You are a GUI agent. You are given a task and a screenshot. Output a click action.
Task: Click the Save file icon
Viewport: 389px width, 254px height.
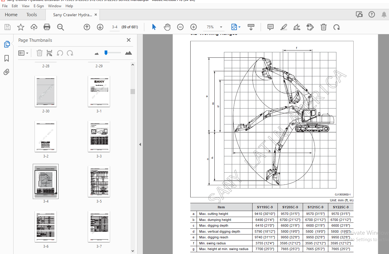pyautogui.click(x=8, y=27)
